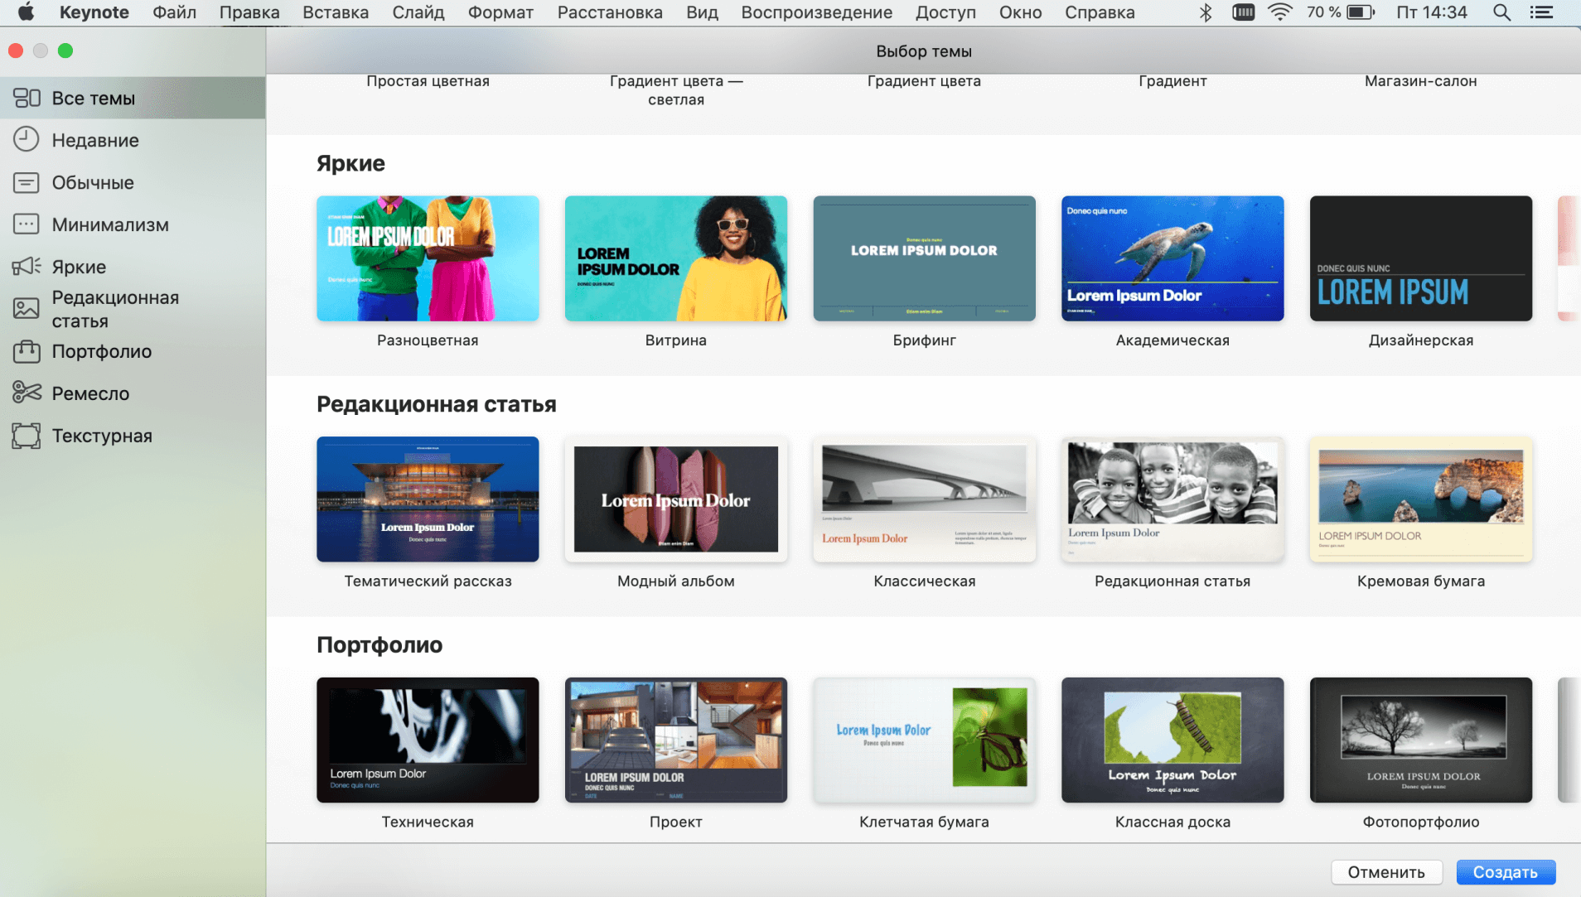Image resolution: width=1581 pixels, height=897 pixels.
Task: Select the clock icon for Недавние
Action: click(x=27, y=139)
